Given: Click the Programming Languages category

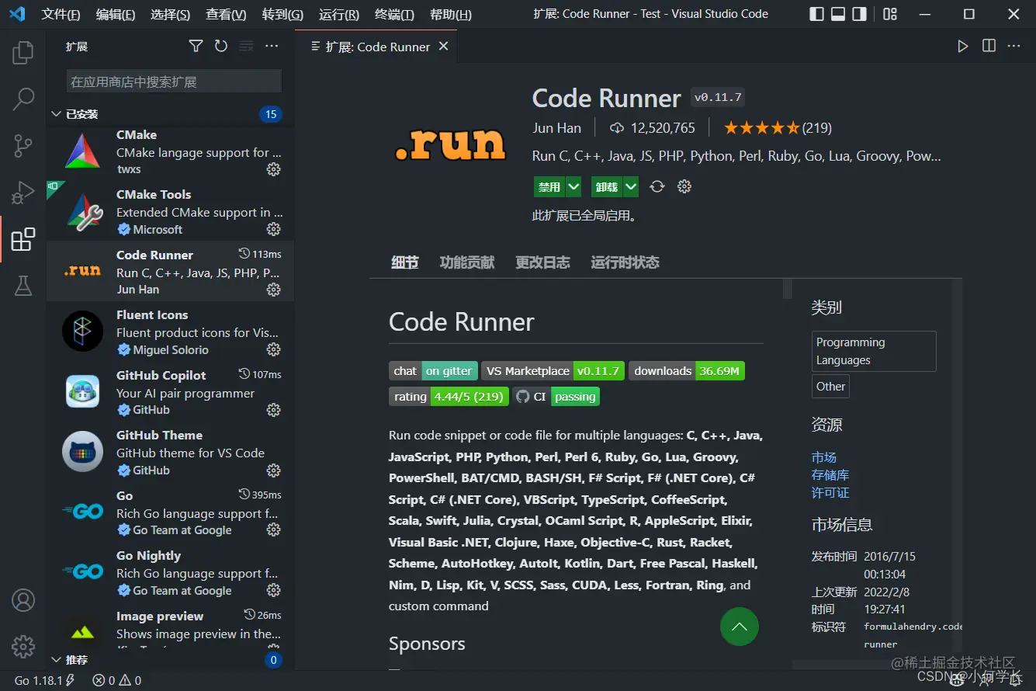Looking at the screenshot, I should tap(874, 351).
